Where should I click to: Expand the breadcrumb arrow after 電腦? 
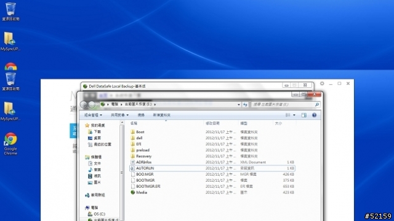click(x=121, y=104)
